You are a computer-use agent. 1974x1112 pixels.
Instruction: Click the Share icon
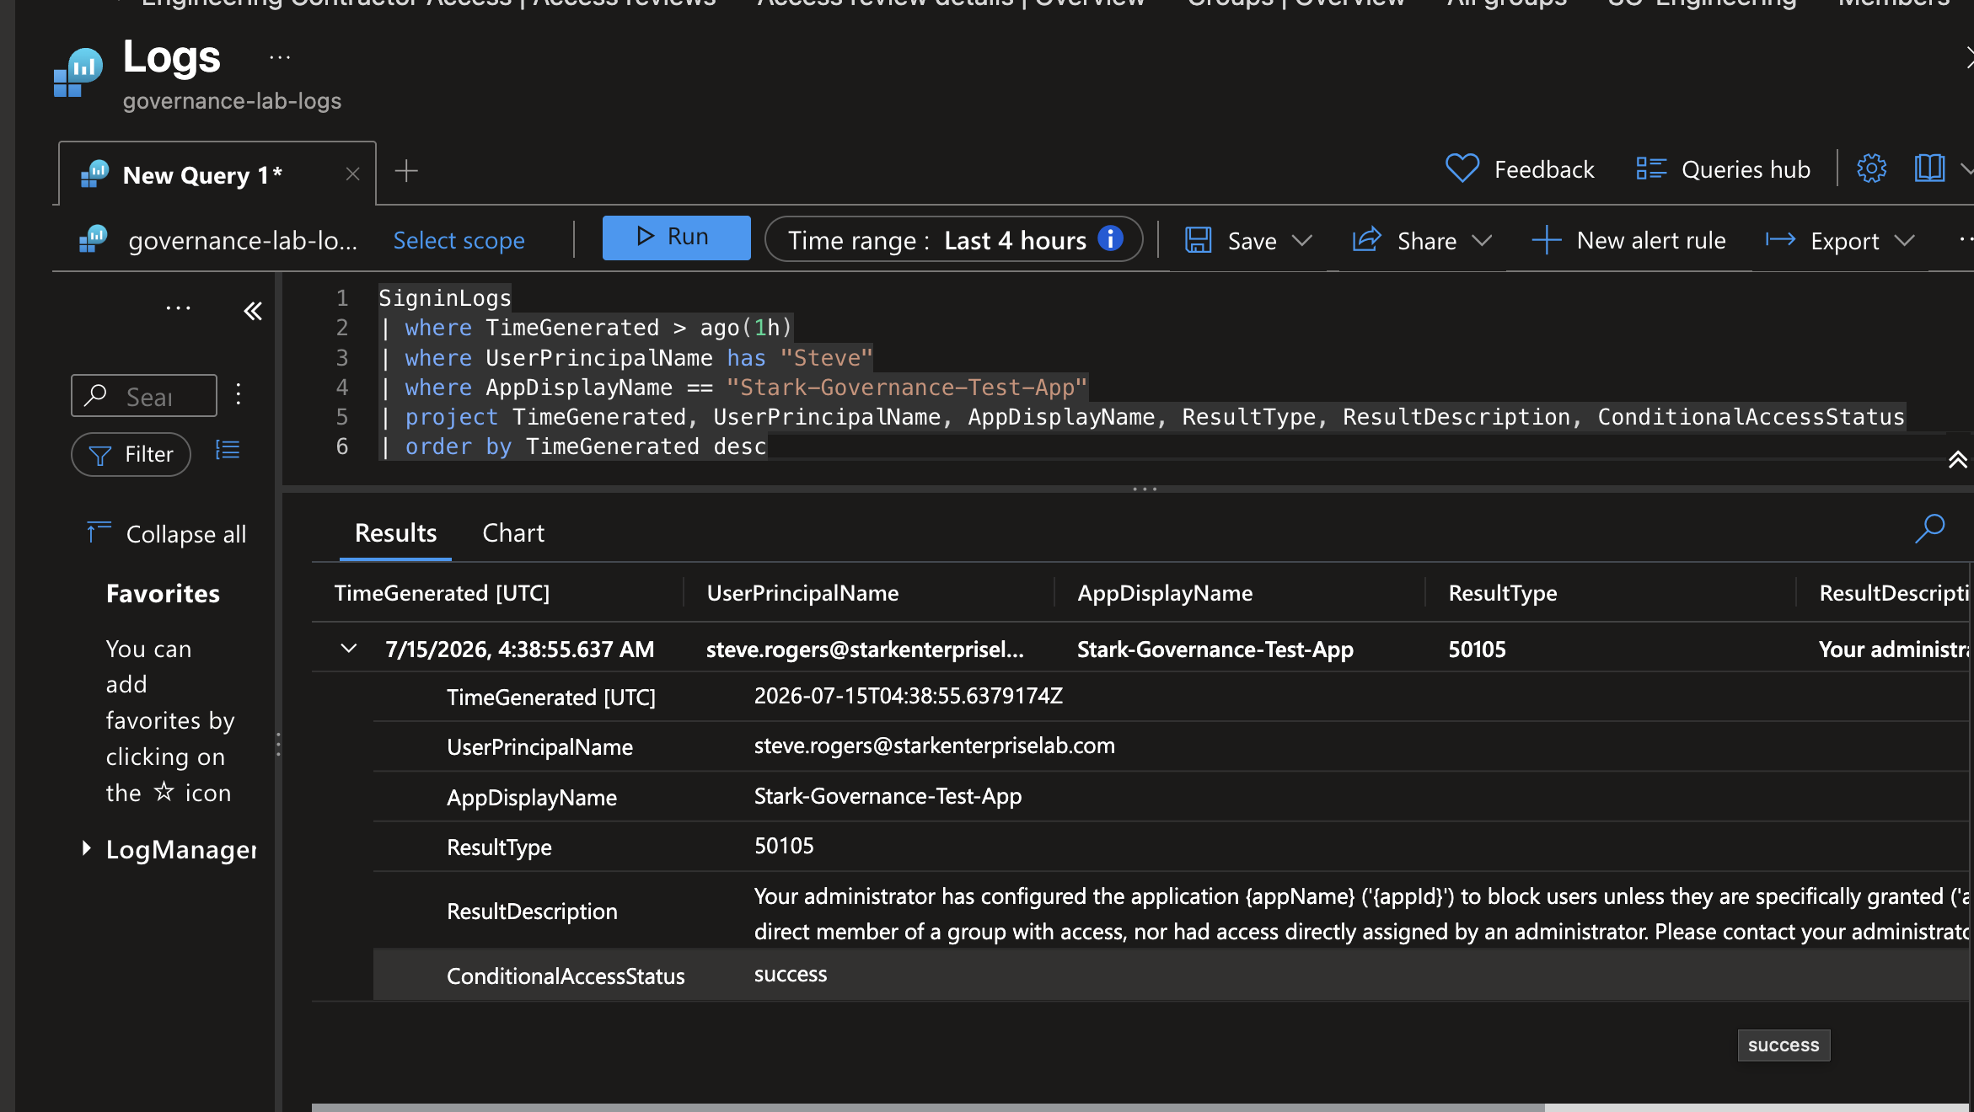point(1367,240)
